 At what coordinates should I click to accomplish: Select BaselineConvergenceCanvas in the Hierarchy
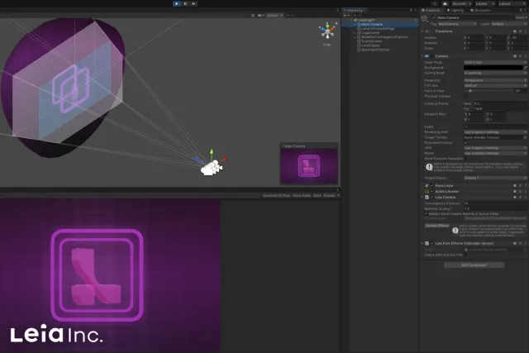click(384, 36)
